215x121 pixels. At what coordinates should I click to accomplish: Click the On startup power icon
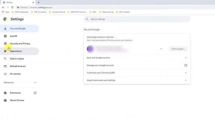[x=5, y=74]
